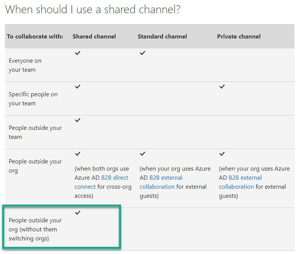Click People outside org without switching label
The width and height of the screenshot is (299, 254).
coord(35,229)
